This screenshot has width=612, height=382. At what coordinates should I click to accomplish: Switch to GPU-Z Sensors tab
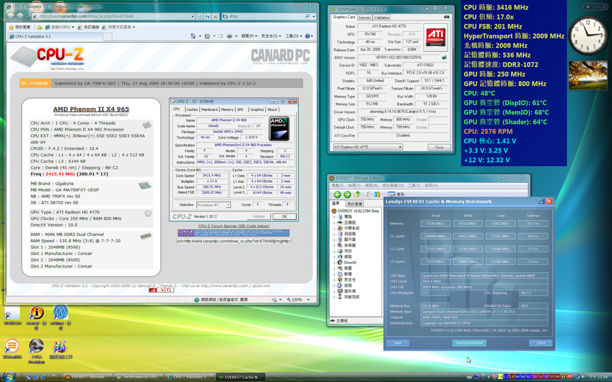coord(365,17)
